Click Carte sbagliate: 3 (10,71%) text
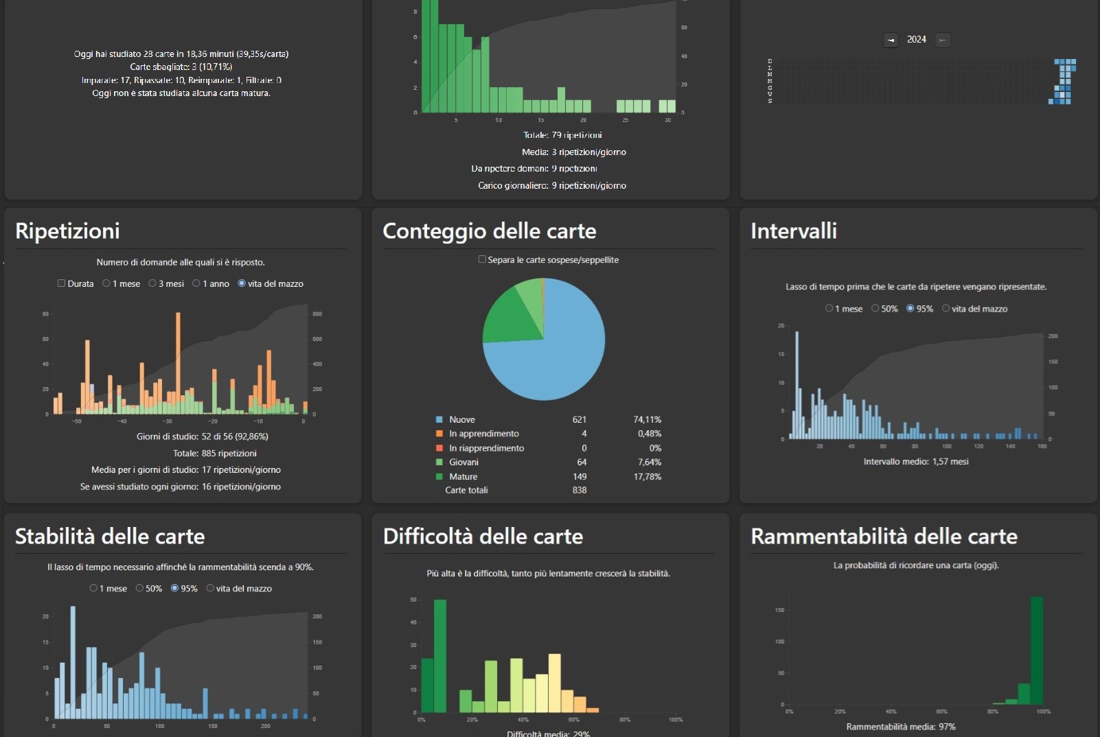The height and width of the screenshot is (737, 1100). point(181,67)
